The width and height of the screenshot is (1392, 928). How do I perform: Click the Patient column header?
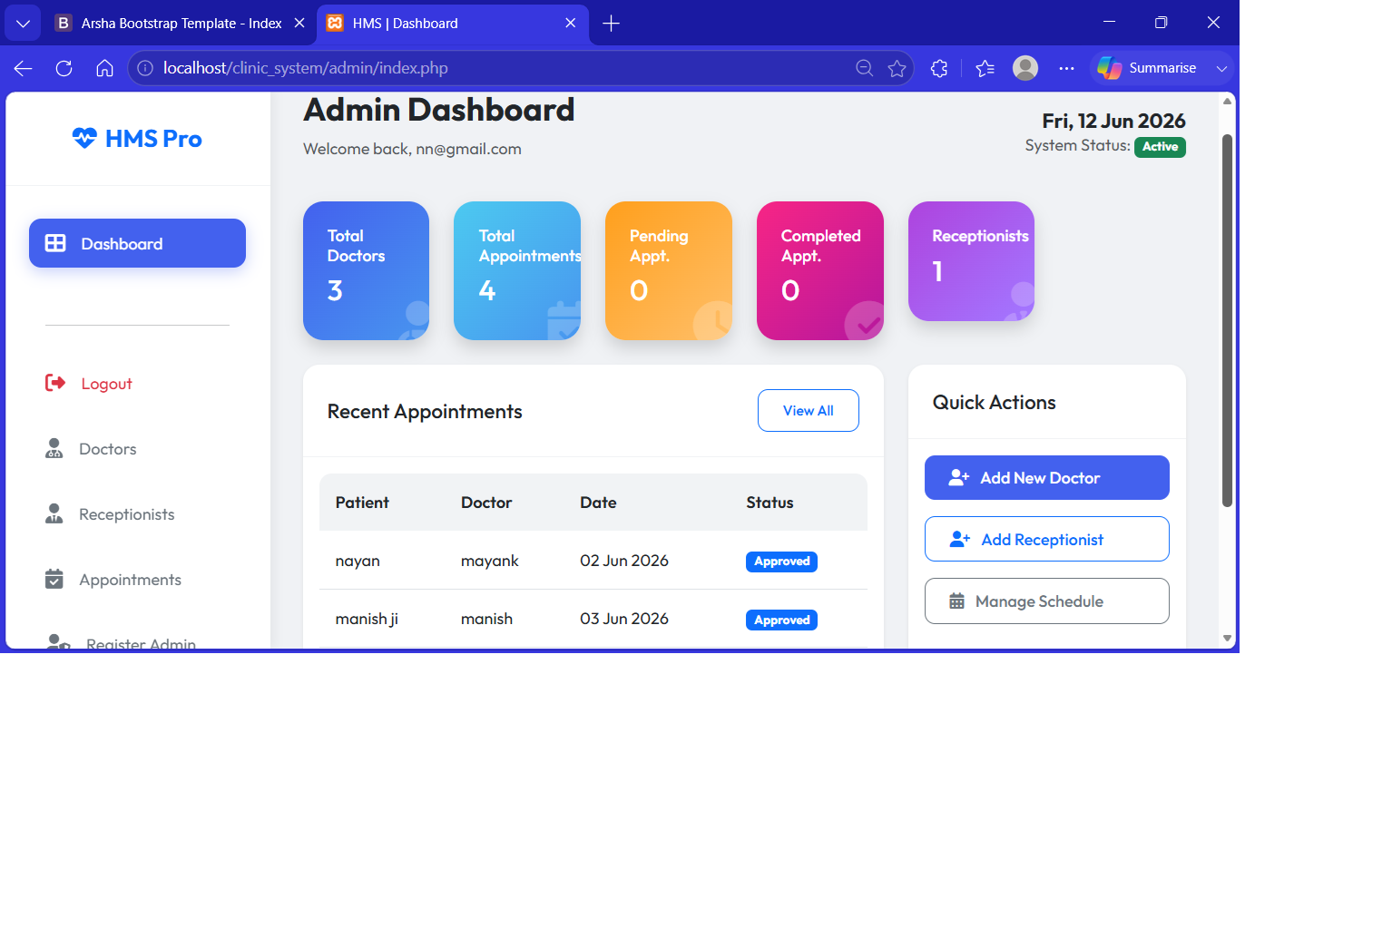[362, 503]
